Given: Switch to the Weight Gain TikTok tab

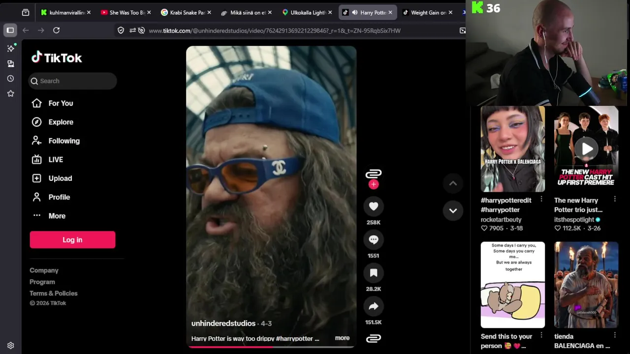Looking at the screenshot, I should click(x=426, y=12).
